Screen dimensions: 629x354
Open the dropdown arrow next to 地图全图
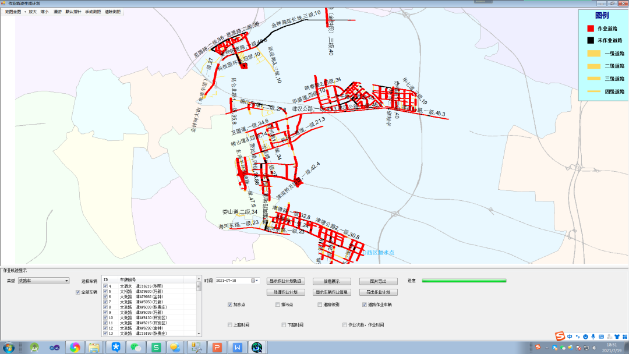[25, 12]
